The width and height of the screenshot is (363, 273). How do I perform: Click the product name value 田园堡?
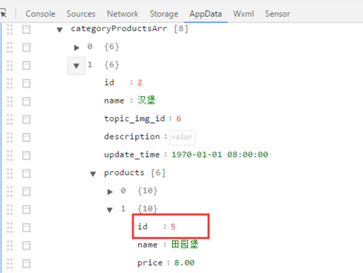[x=184, y=244]
